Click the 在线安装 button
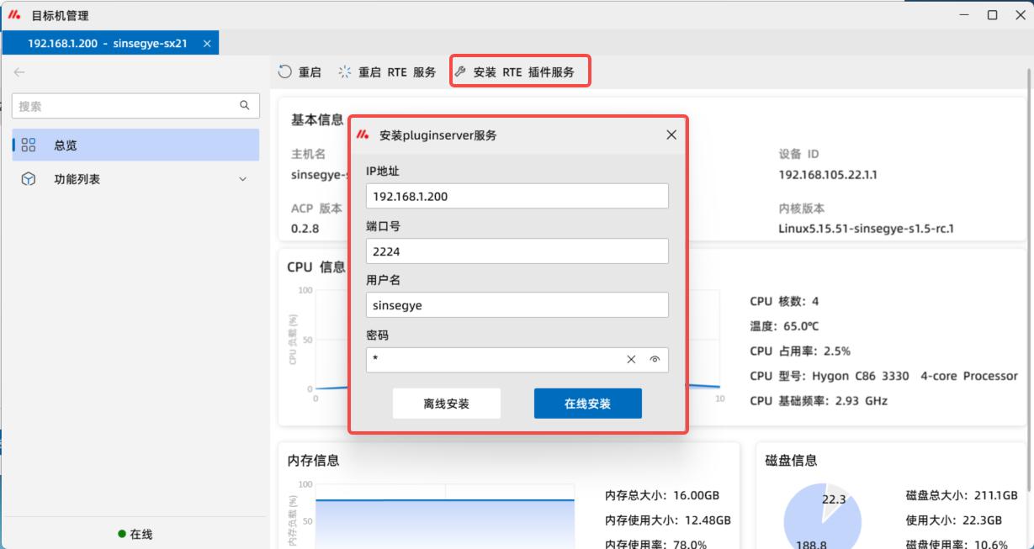 (x=587, y=404)
